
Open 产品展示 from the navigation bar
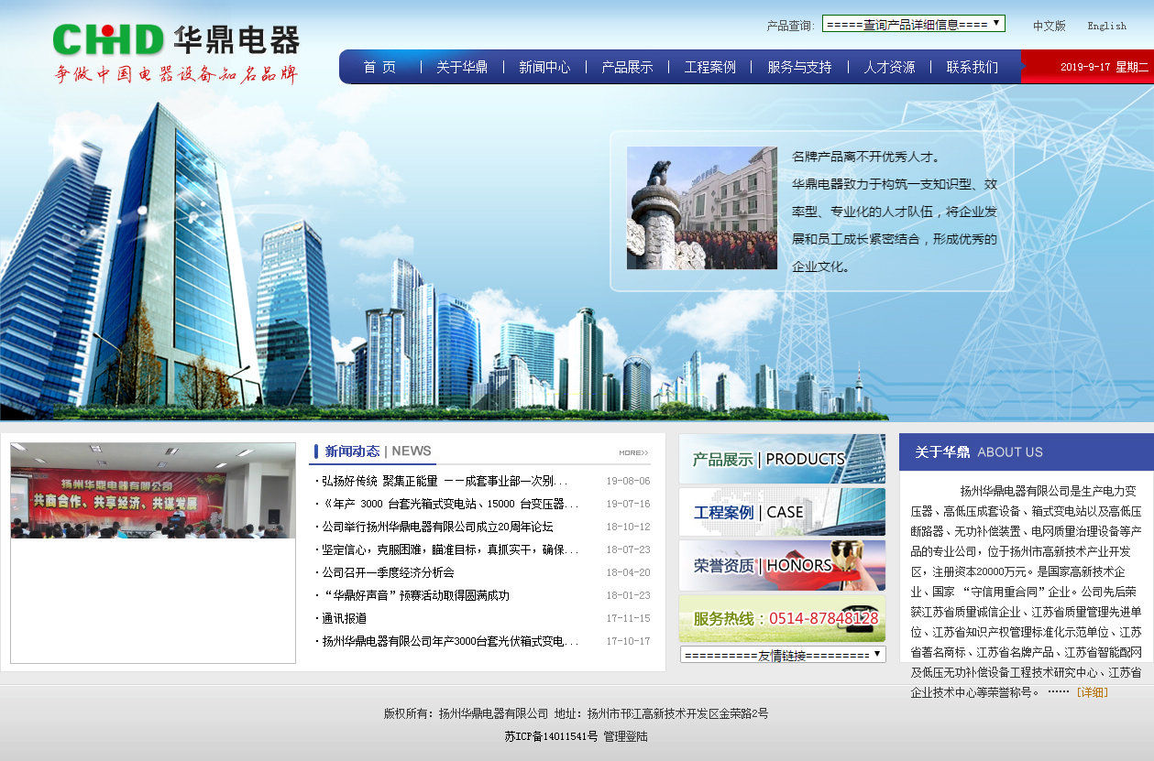(x=627, y=67)
